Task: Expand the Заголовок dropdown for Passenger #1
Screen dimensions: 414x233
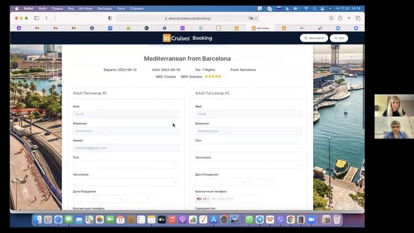Action: (126, 182)
